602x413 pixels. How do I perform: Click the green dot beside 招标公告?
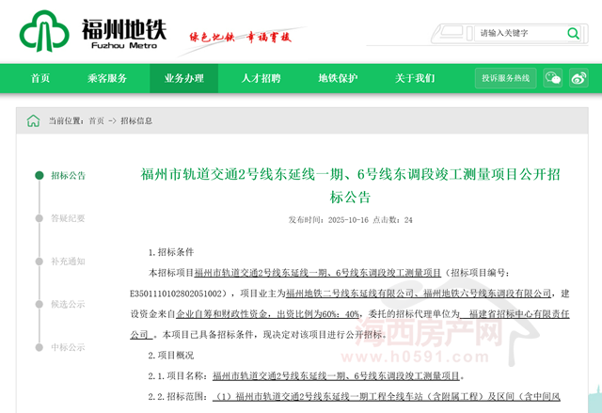click(x=40, y=175)
